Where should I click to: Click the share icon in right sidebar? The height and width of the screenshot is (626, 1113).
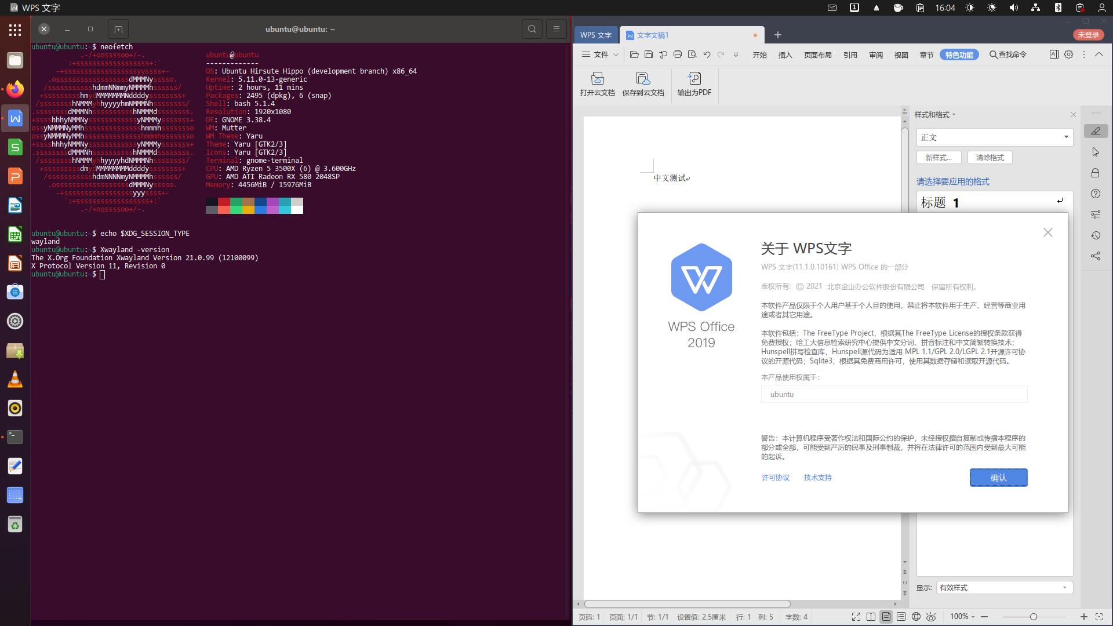1096,256
